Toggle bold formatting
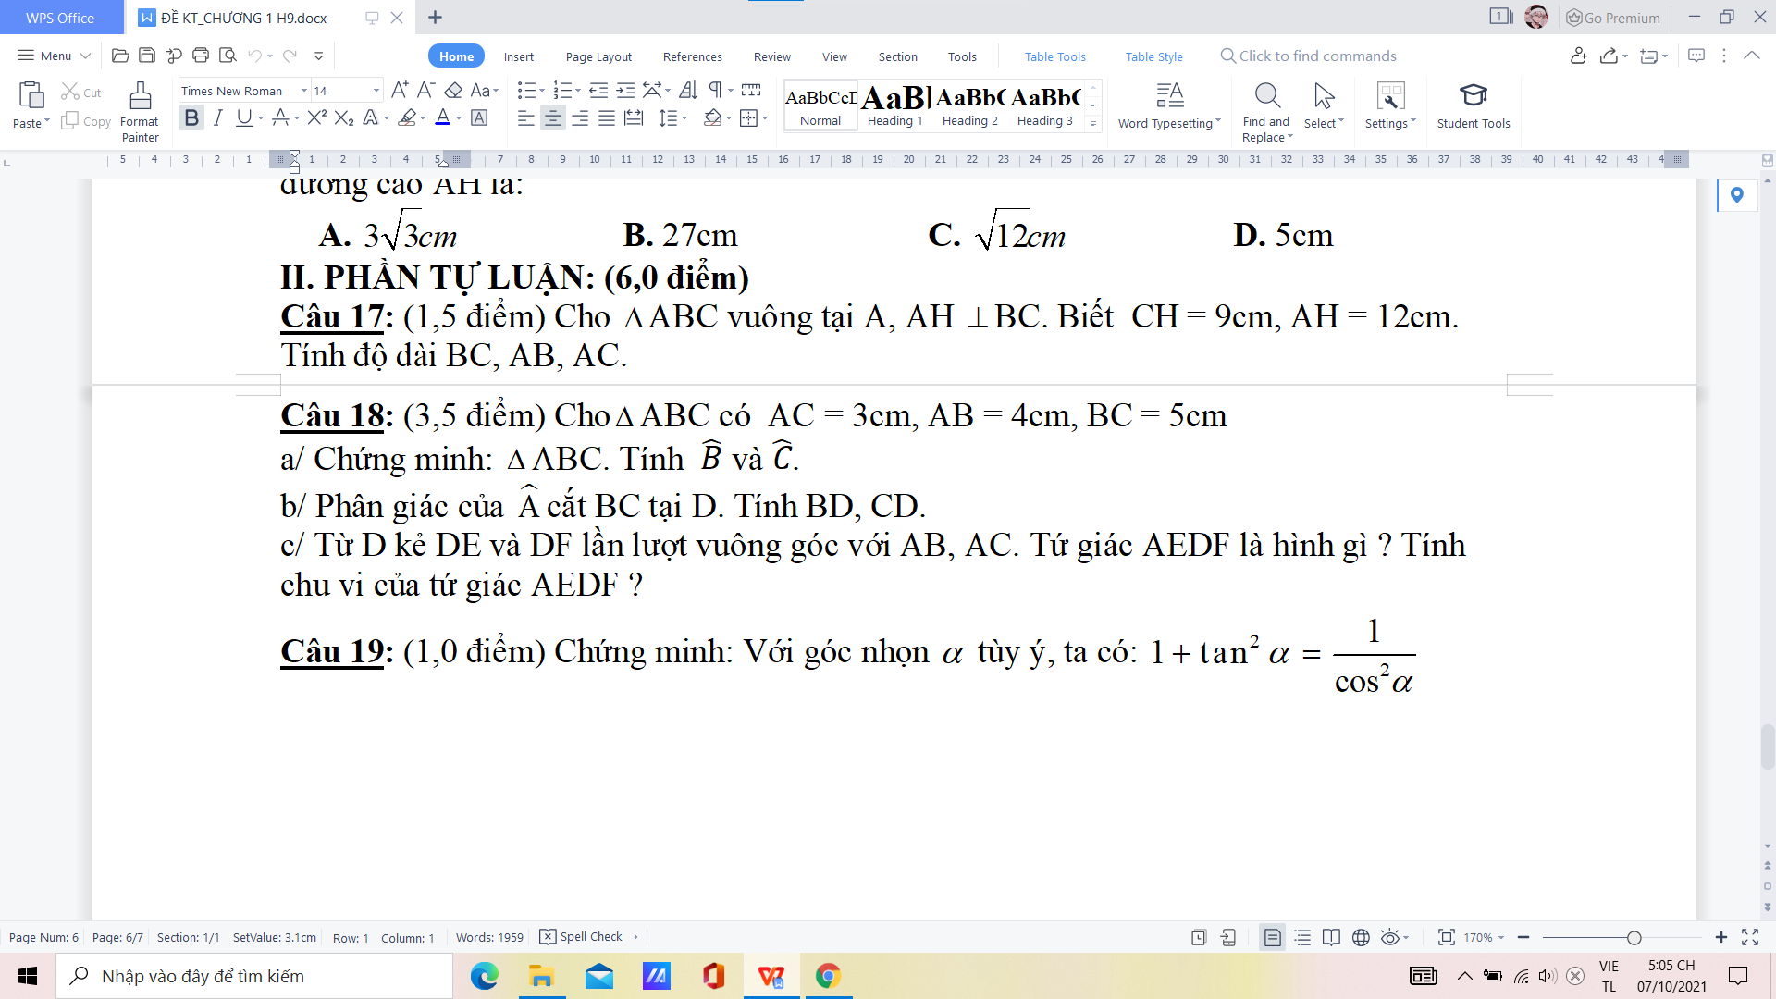Screen dimensions: 1776x999 pyautogui.click(x=191, y=117)
